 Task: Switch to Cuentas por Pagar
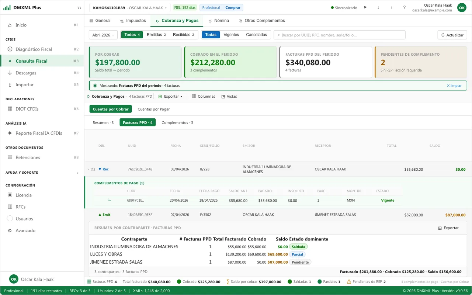tap(153, 109)
